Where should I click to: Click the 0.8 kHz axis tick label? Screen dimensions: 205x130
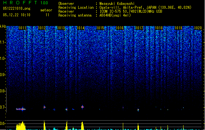point(3,91)
